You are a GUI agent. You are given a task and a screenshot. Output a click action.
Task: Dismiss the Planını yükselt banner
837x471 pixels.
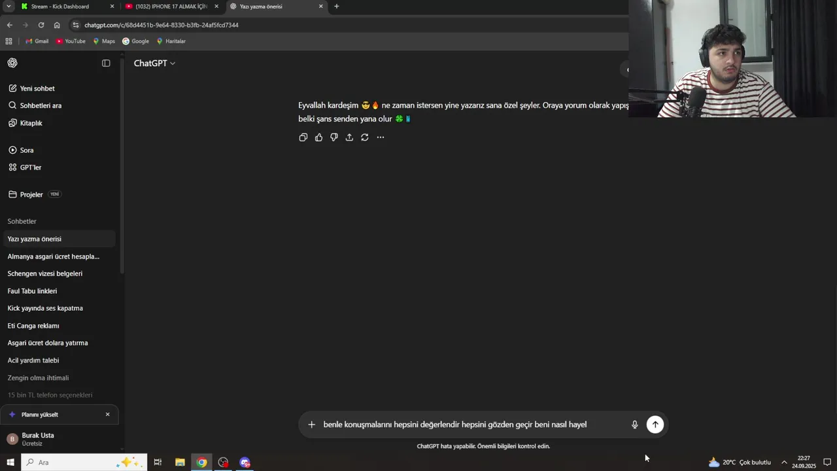coord(108,414)
